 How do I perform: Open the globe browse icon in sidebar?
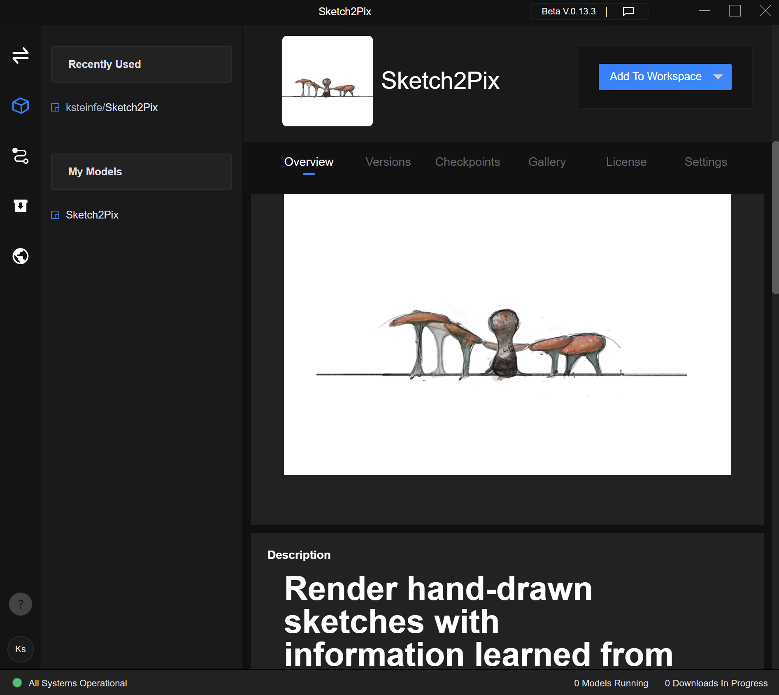(20, 256)
